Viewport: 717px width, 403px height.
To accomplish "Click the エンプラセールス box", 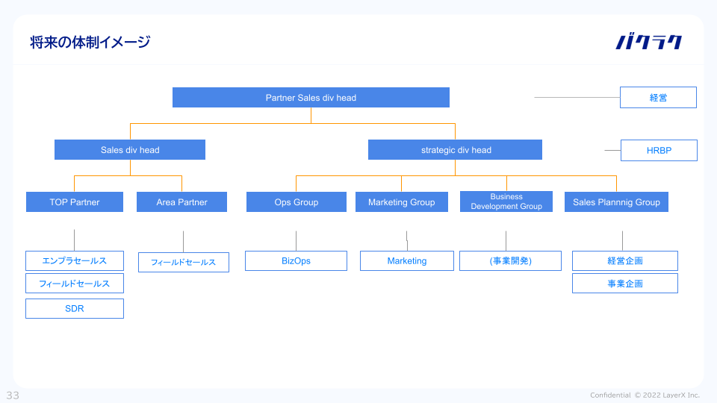I will 75,261.
